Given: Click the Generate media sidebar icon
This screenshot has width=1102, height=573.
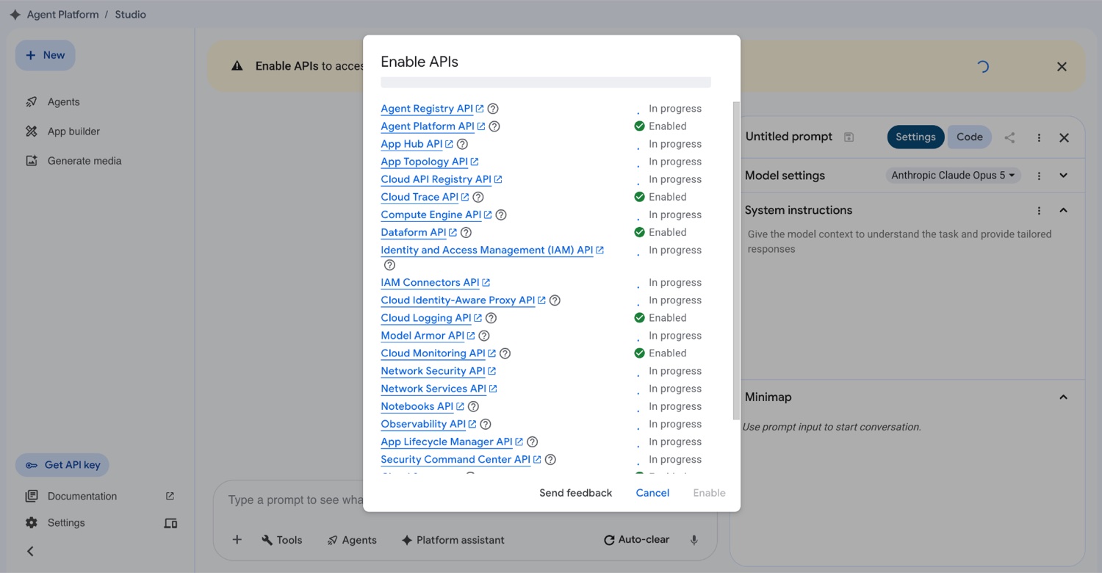Looking at the screenshot, I should (31, 161).
